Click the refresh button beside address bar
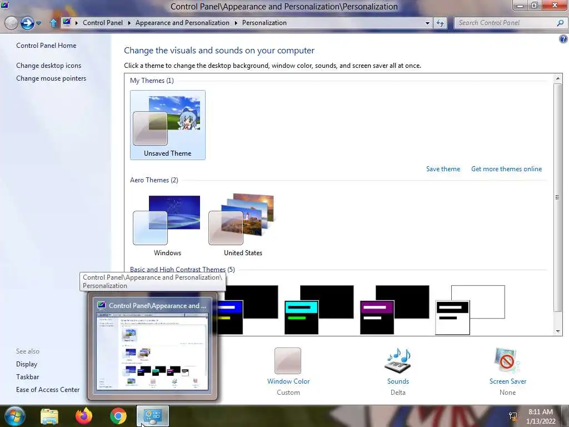The image size is (569, 427). (440, 23)
